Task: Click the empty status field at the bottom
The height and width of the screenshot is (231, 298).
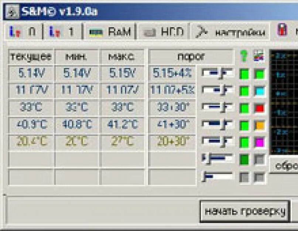Action: (102, 210)
